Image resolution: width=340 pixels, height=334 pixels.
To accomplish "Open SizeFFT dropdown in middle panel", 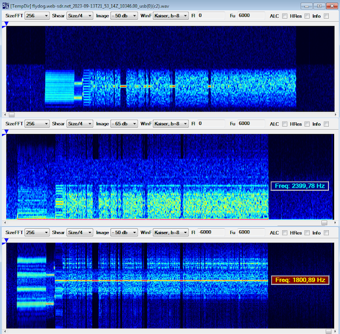I will [37, 124].
